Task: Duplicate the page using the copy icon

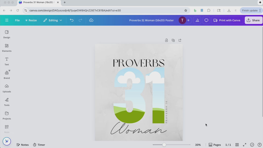Action: coord(173,40)
